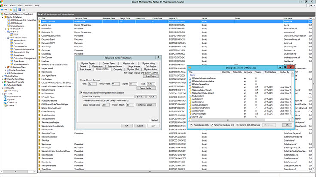316x177 pixels.
Task: Click the By Disposition view icon
Action: click(9, 29)
